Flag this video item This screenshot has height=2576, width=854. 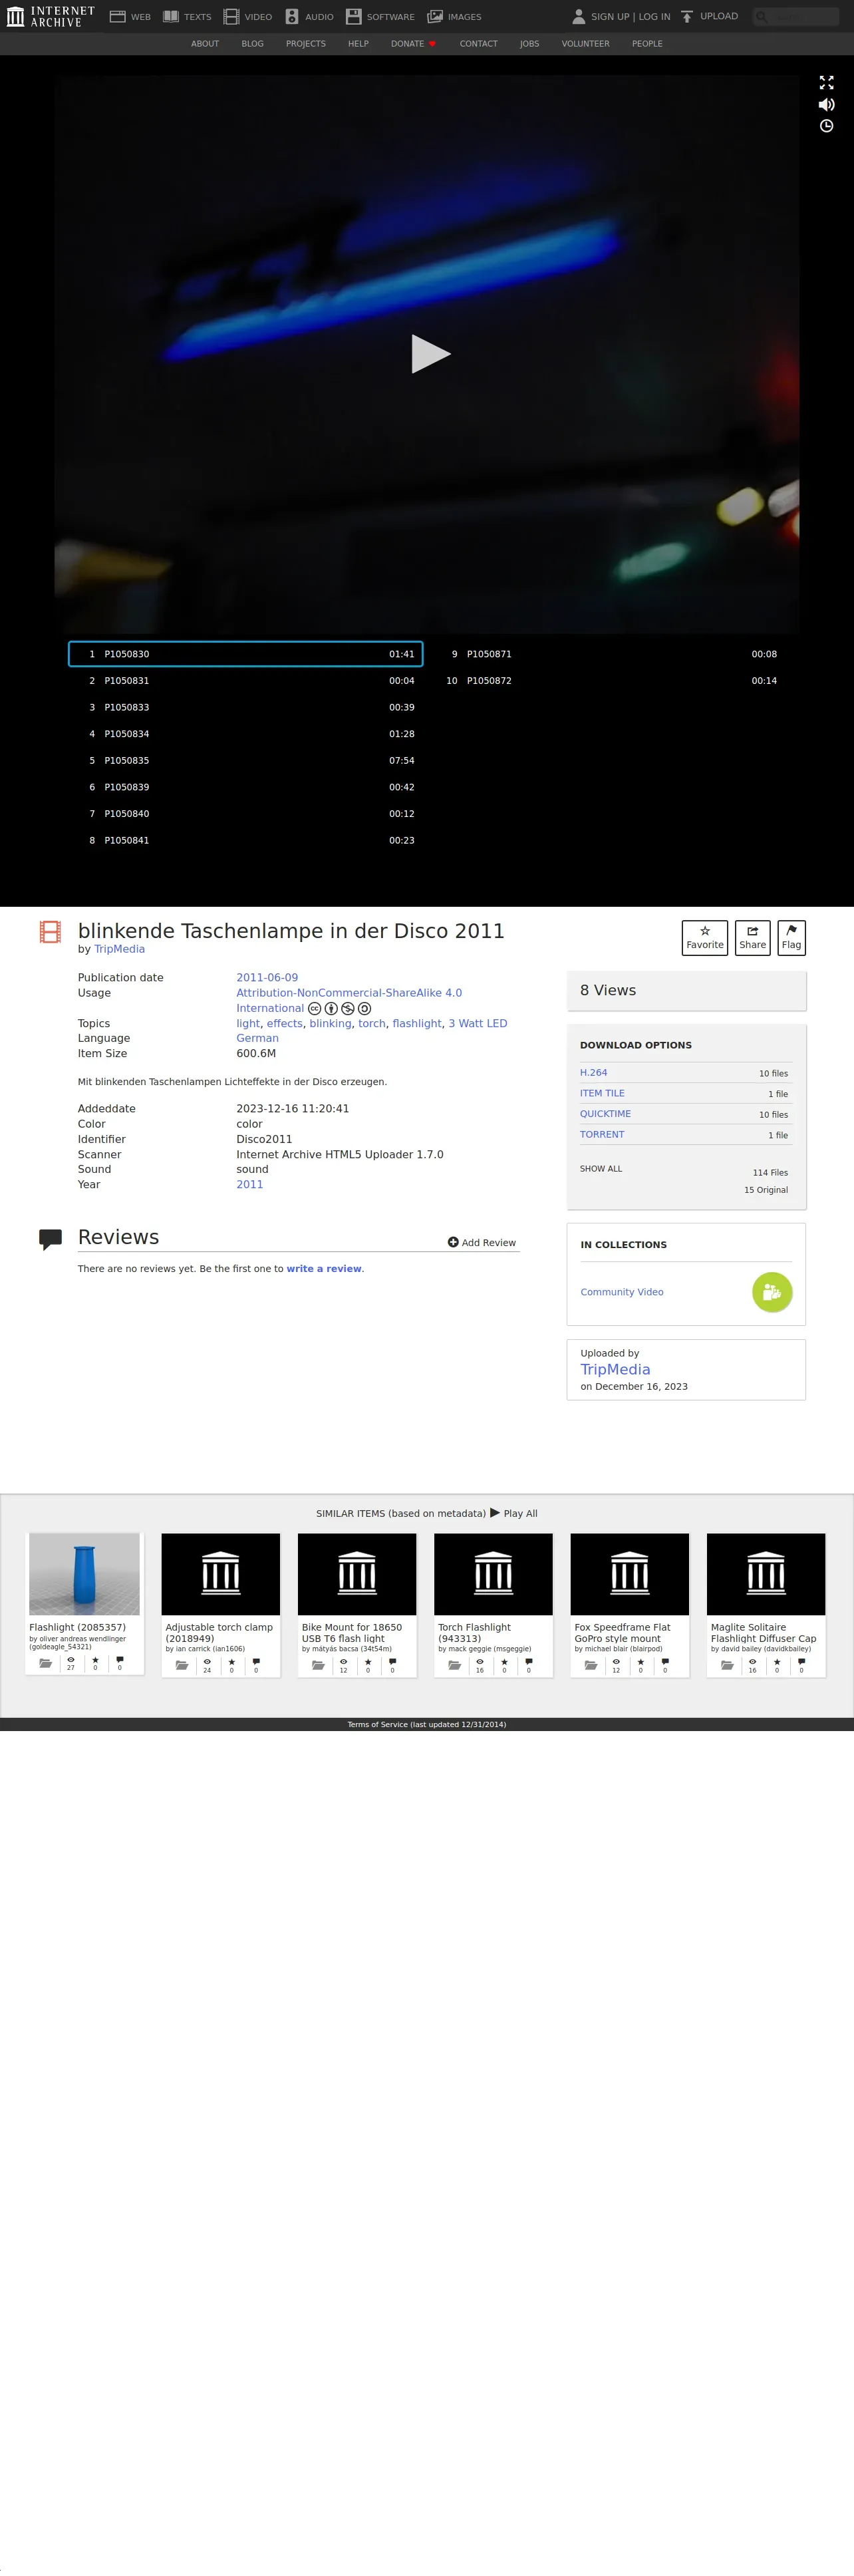[x=791, y=938]
